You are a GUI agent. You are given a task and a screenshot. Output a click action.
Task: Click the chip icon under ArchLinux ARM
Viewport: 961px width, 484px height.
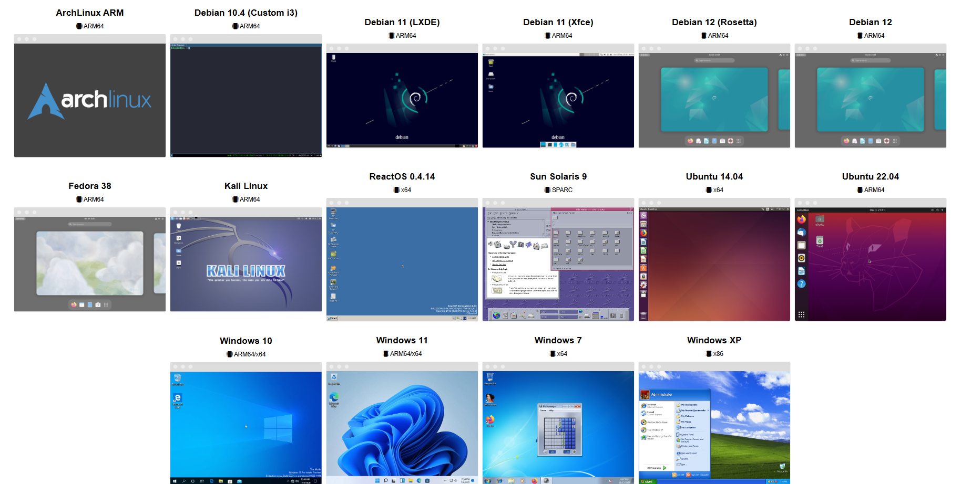coord(79,26)
